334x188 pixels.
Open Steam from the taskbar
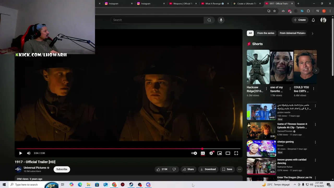pos(131,185)
